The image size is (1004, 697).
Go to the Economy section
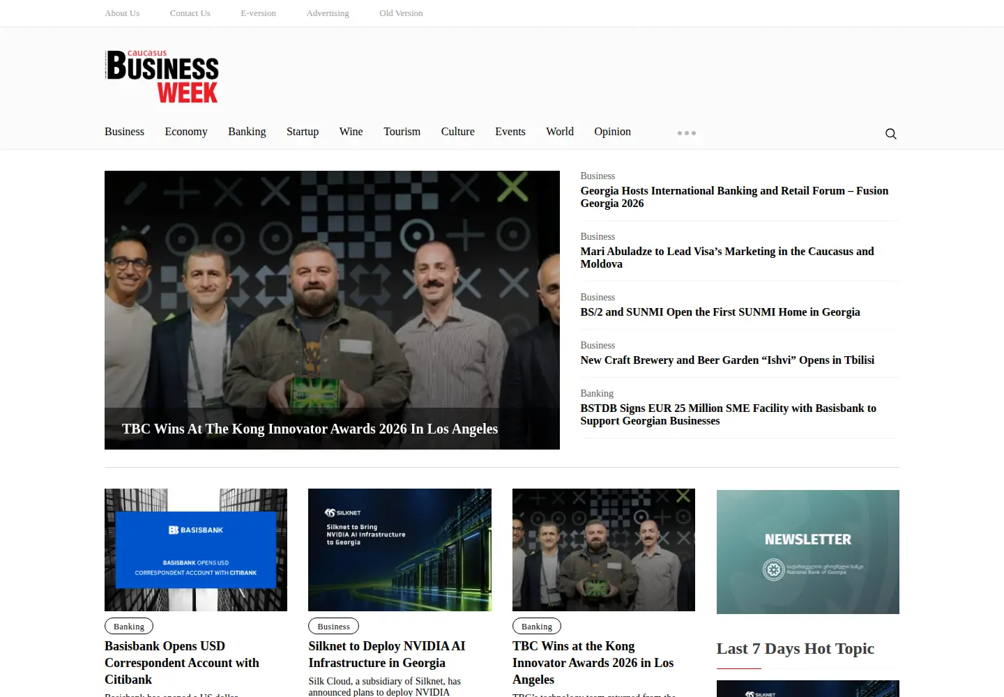click(x=186, y=132)
